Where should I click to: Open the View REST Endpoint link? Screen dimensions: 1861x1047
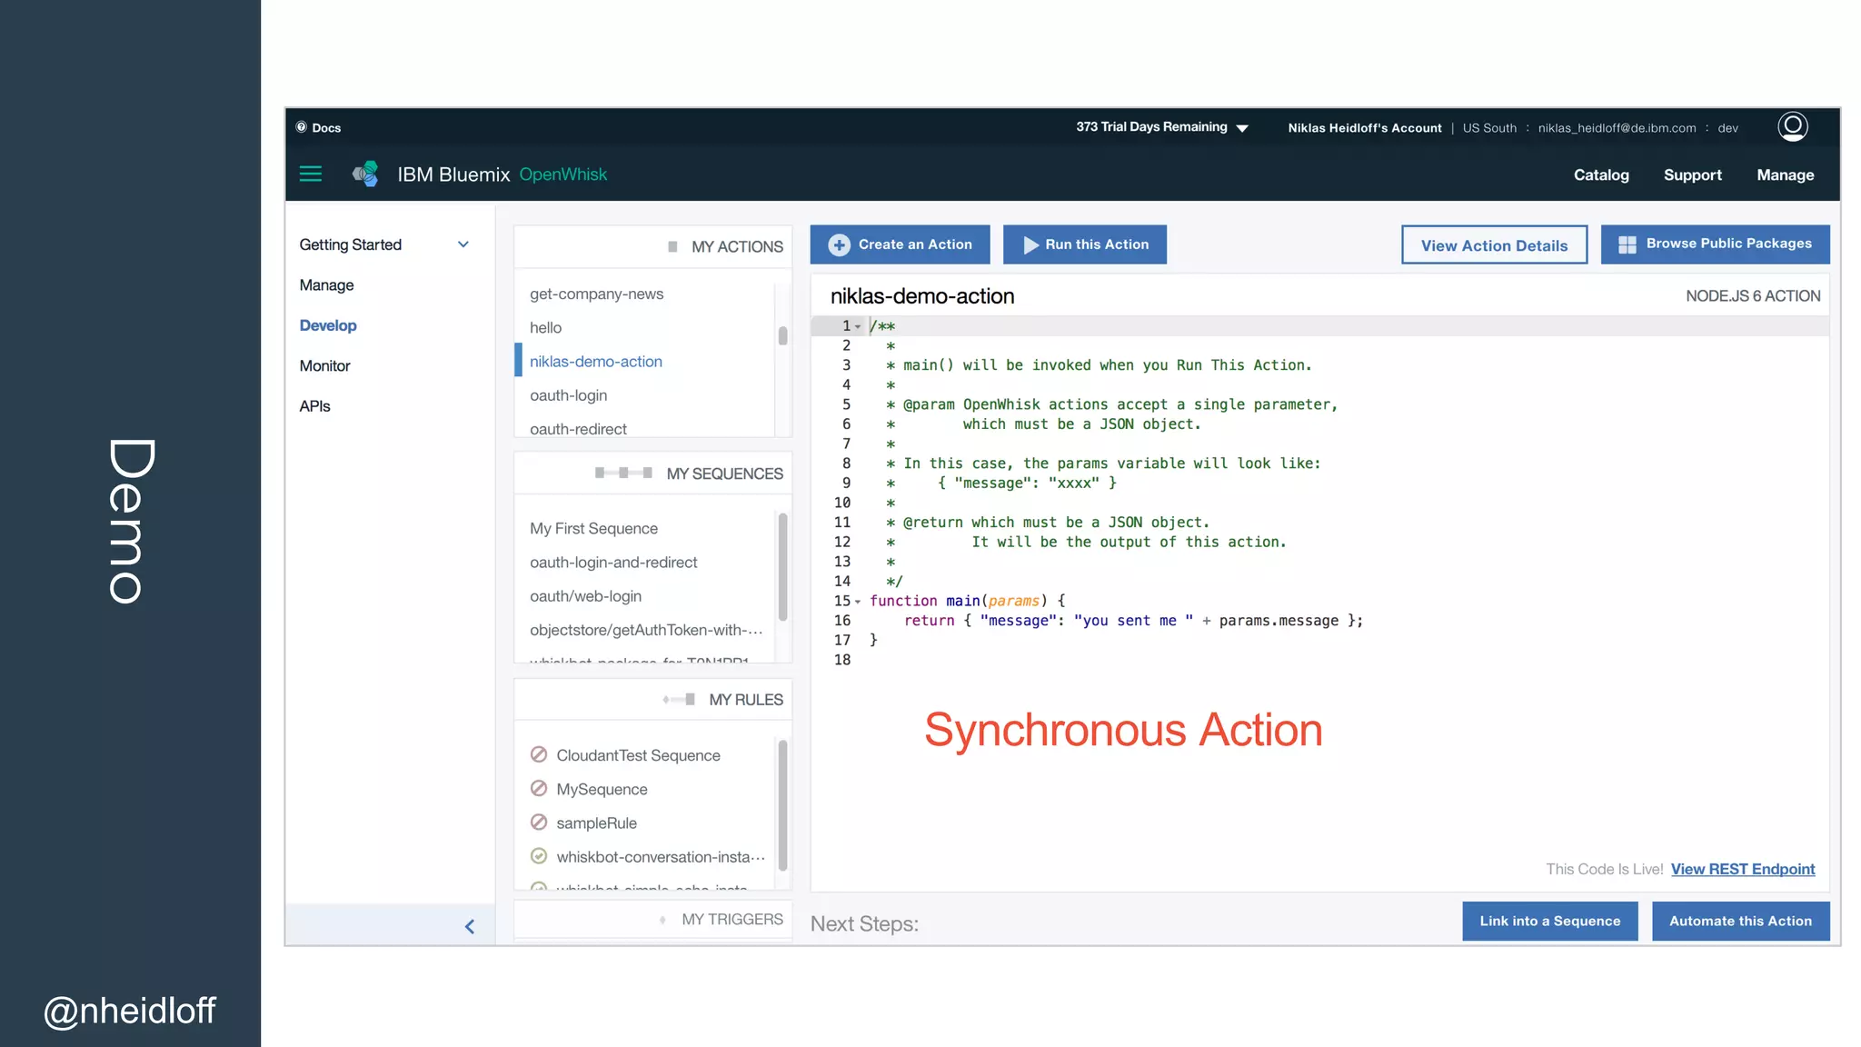coord(1742,869)
